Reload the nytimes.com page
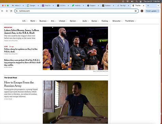 coord(11,11)
